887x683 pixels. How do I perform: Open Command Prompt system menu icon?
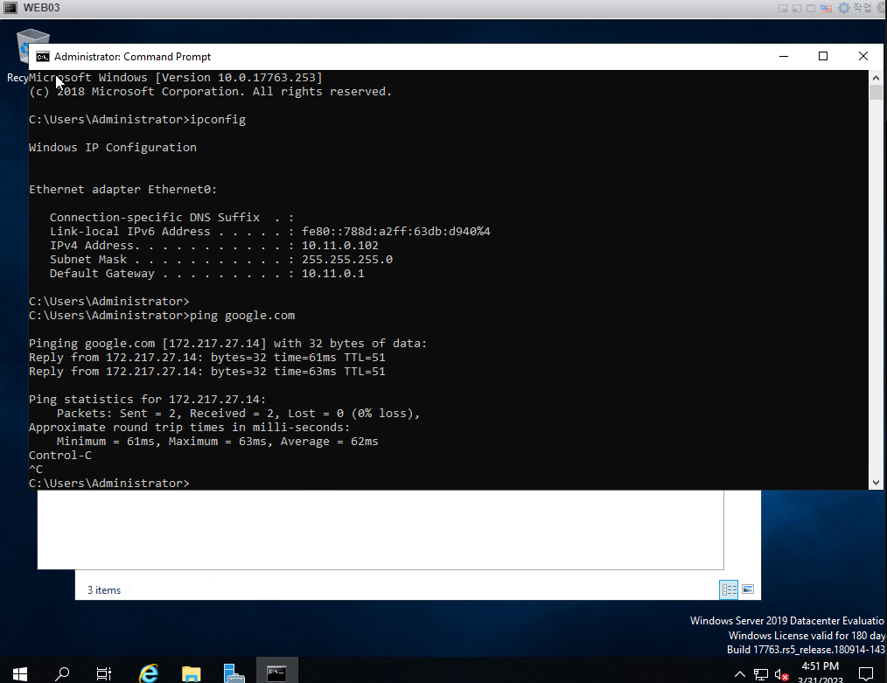point(43,57)
